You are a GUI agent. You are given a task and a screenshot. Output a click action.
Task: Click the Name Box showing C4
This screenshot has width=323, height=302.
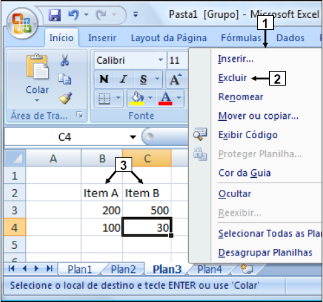click(65, 137)
